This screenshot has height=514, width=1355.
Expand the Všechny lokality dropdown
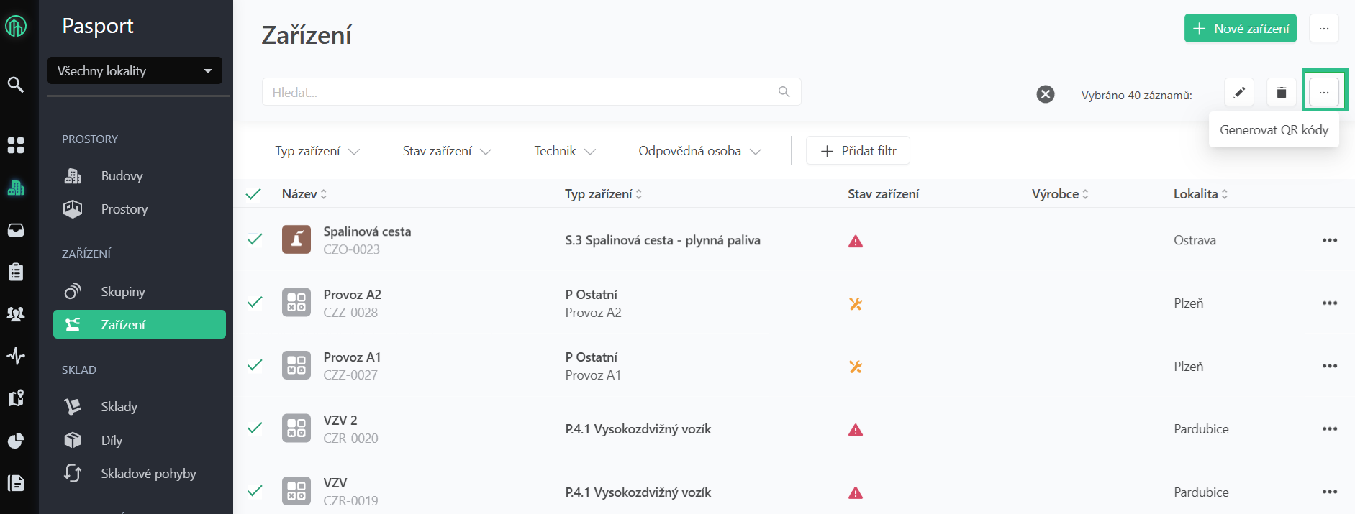click(135, 71)
